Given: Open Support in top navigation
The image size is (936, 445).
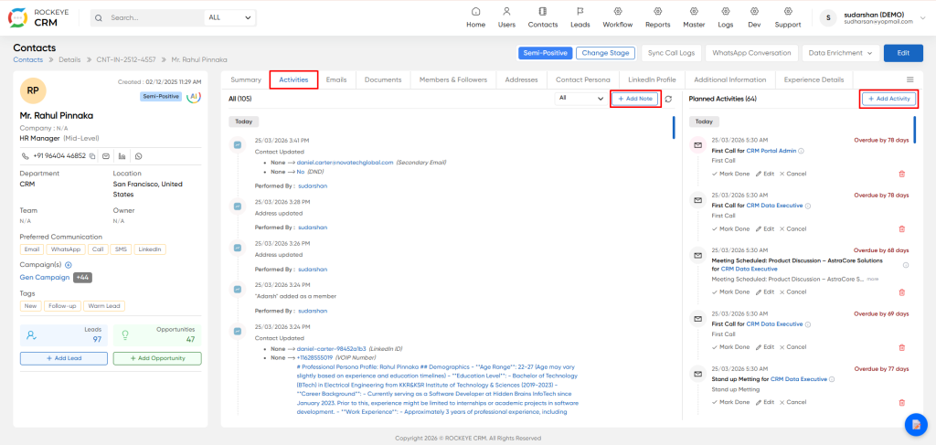Looking at the screenshot, I should click(x=788, y=17).
